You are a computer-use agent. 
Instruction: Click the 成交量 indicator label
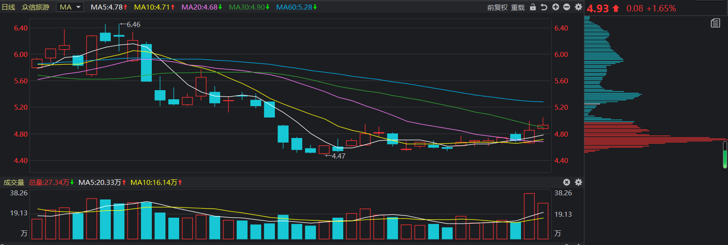pyautogui.click(x=14, y=182)
